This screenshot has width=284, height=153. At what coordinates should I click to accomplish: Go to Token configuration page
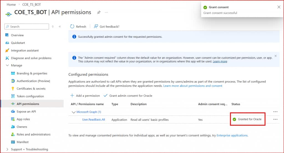click(30, 96)
